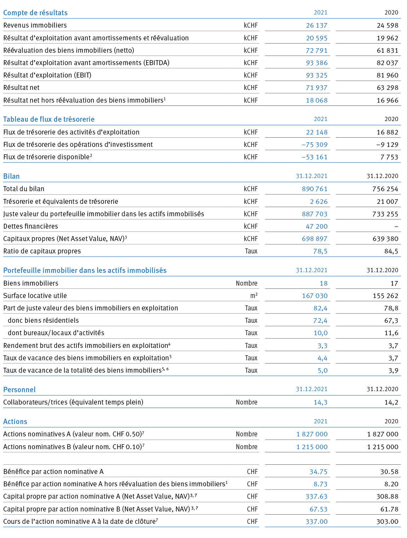The height and width of the screenshot is (538, 407).
Task: Click the Dettes financières row label
Action: click(x=30, y=226)
